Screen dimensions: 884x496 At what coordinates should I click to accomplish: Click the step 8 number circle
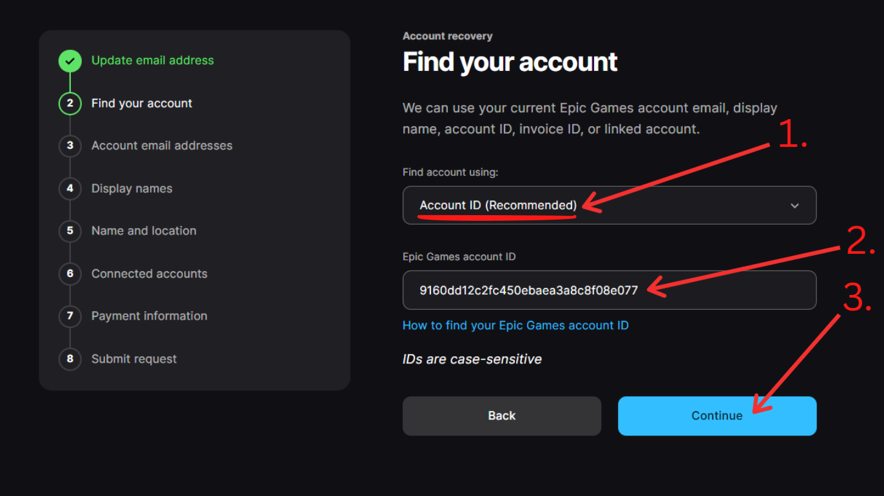[x=70, y=359]
